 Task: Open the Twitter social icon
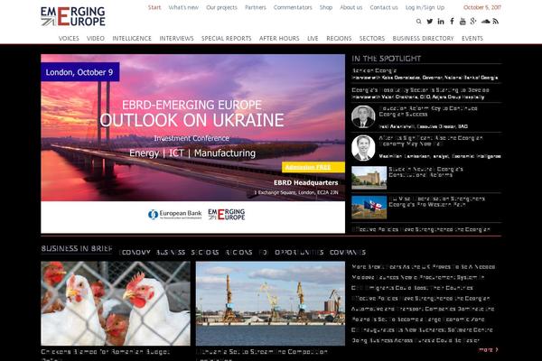[x=430, y=22]
